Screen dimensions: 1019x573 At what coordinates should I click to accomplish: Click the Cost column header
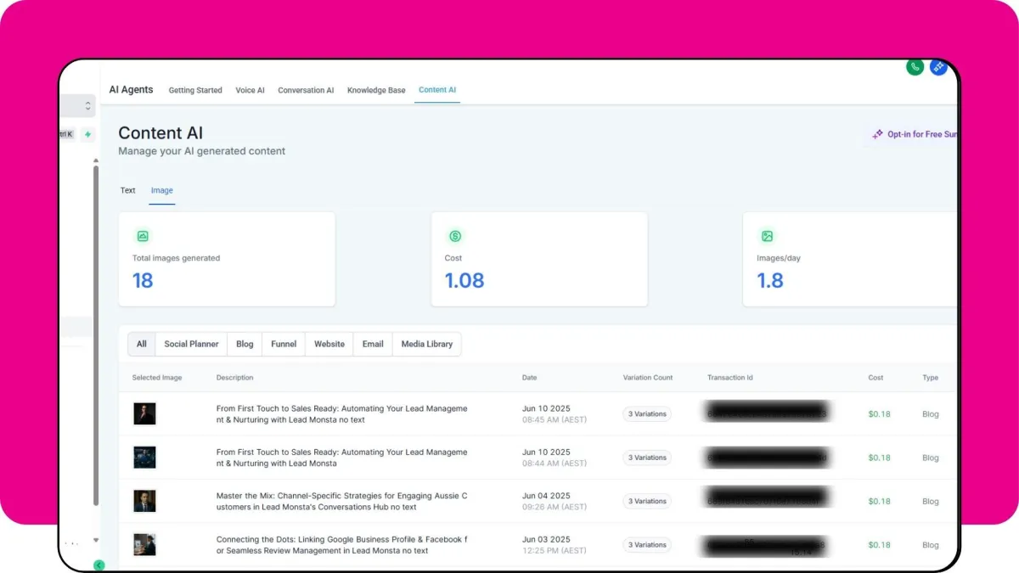875,378
